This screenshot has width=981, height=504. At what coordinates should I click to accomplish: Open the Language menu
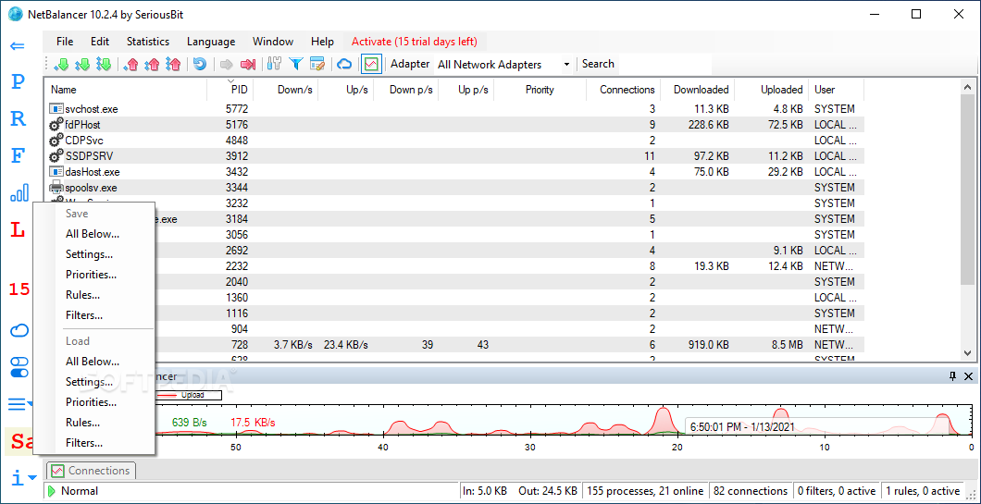click(x=211, y=42)
